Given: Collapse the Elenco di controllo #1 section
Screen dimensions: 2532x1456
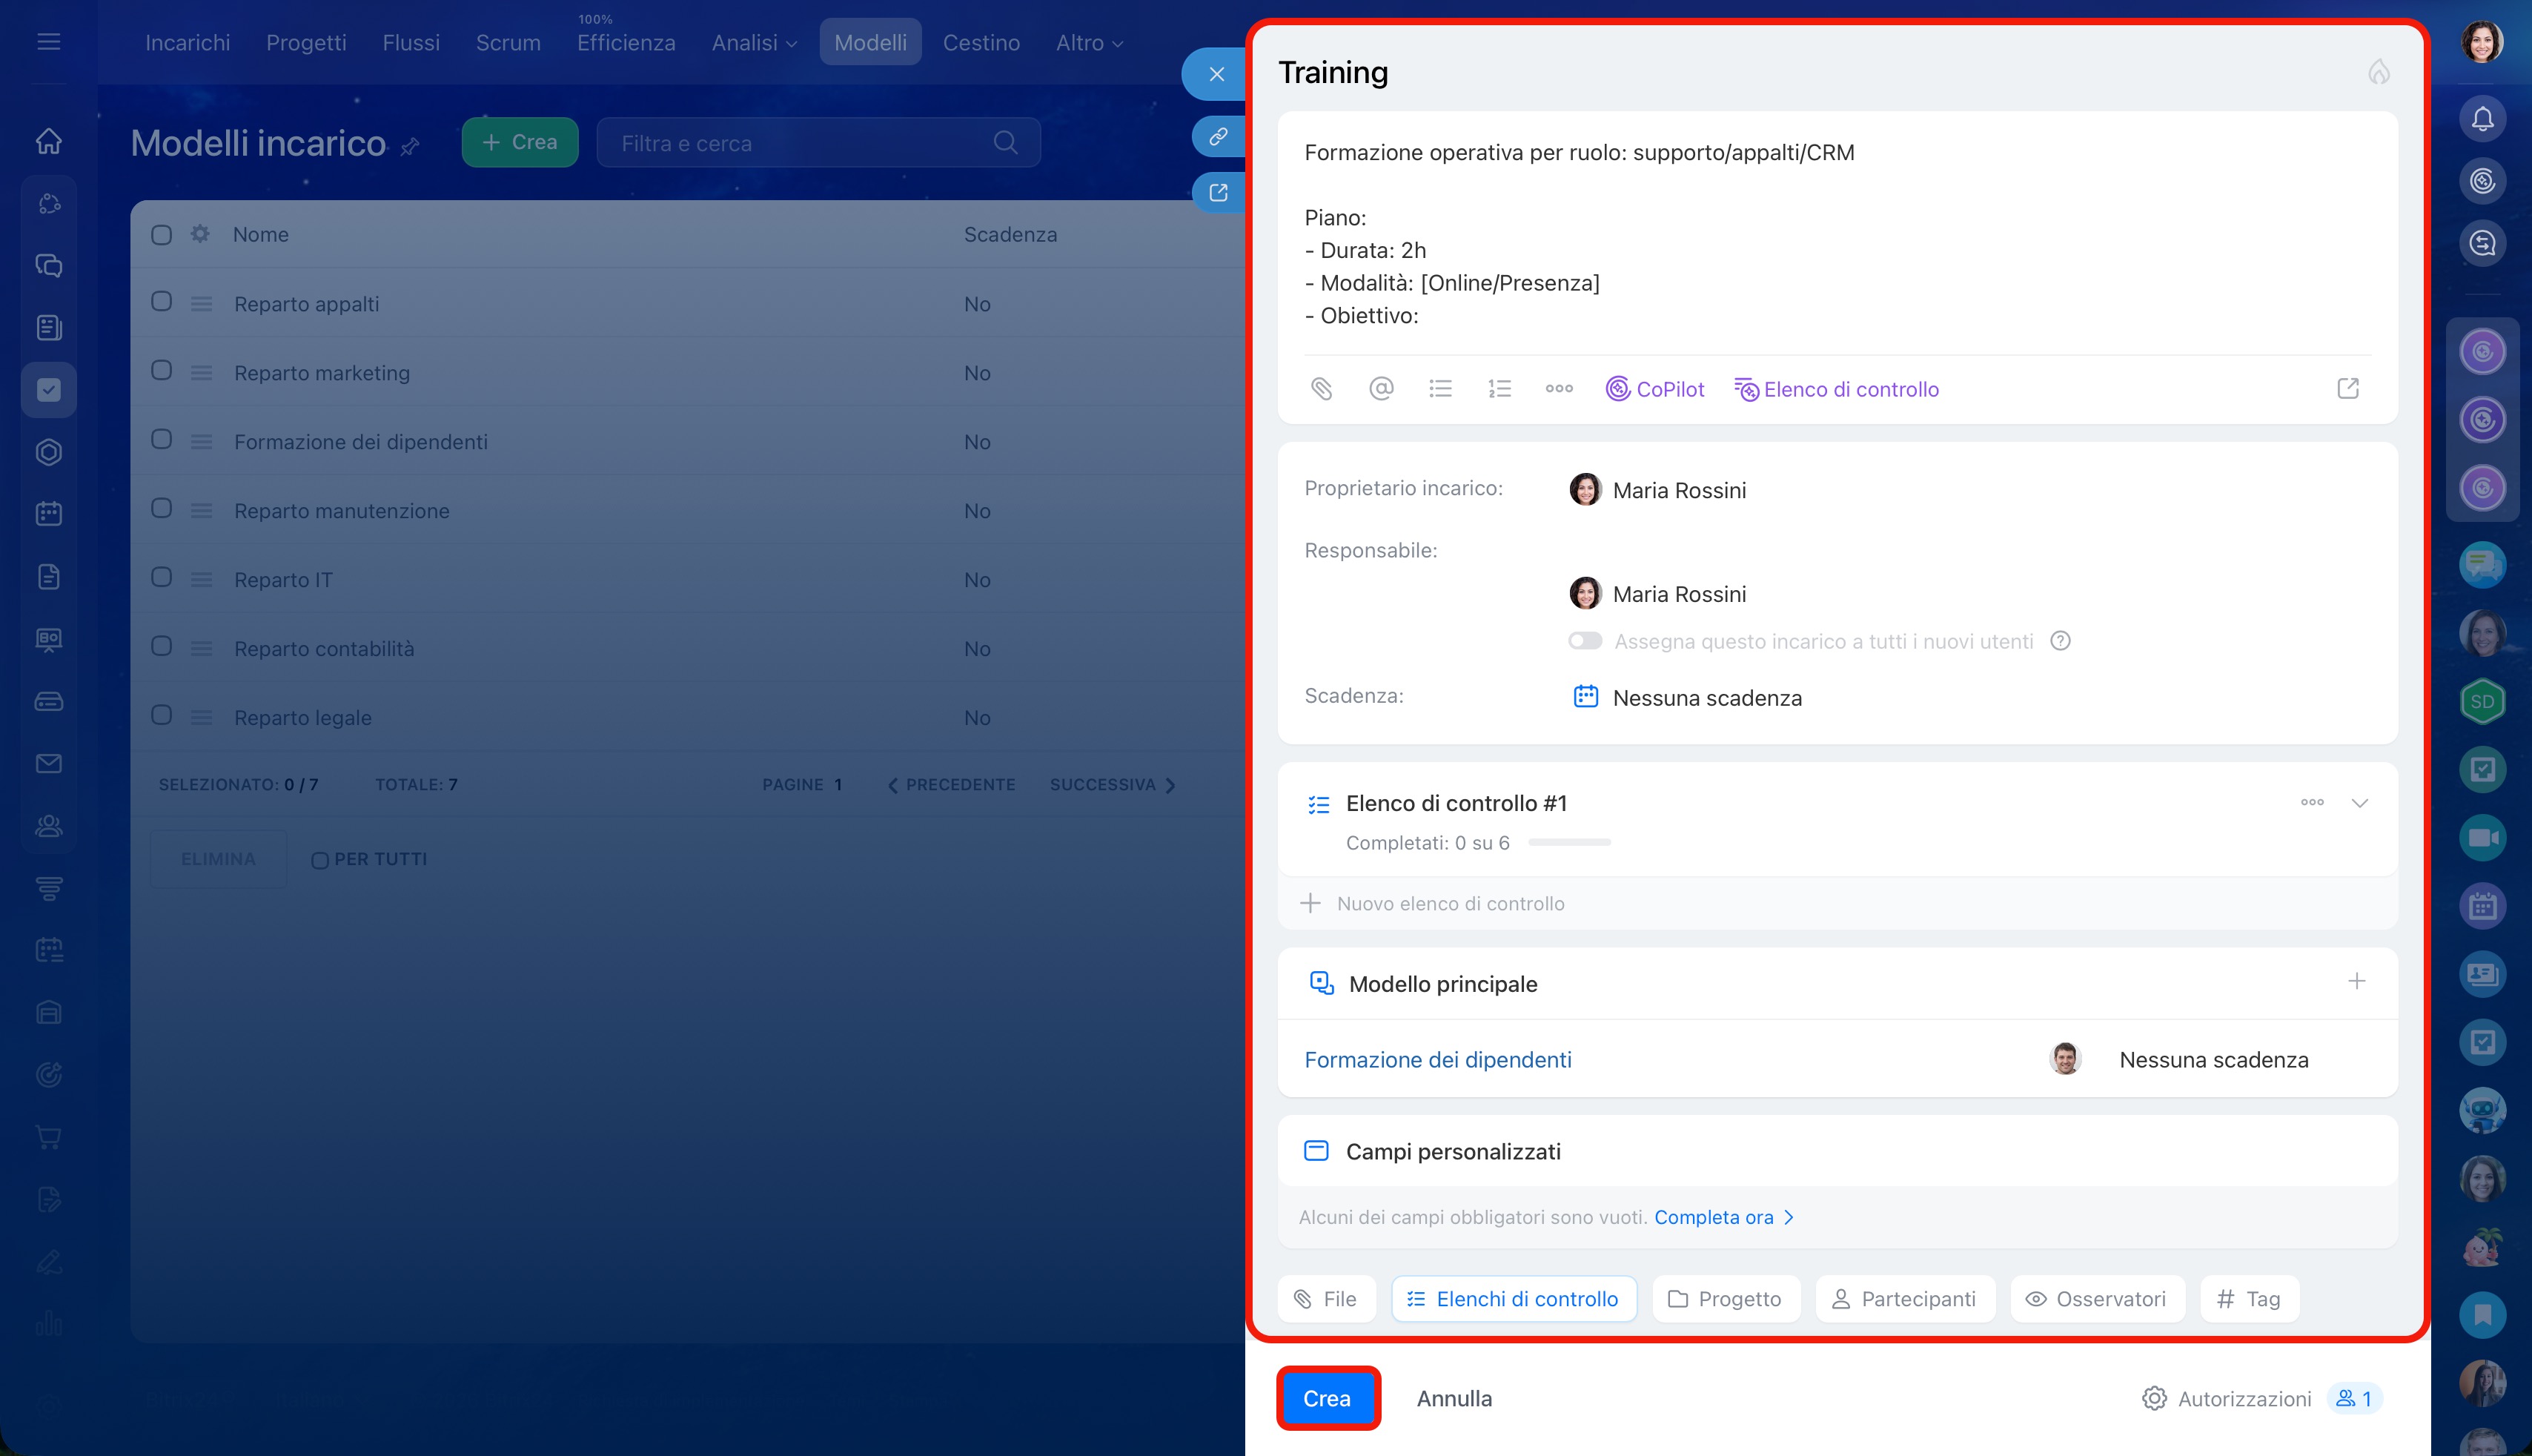Looking at the screenshot, I should coord(2359,803).
